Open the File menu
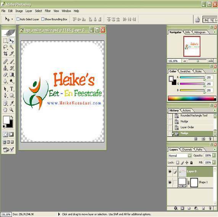 coord(3,11)
